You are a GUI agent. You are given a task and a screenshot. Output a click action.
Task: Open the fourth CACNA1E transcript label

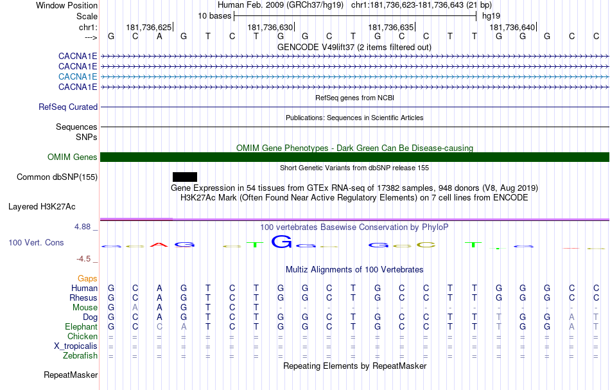click(x=78, y=87)
